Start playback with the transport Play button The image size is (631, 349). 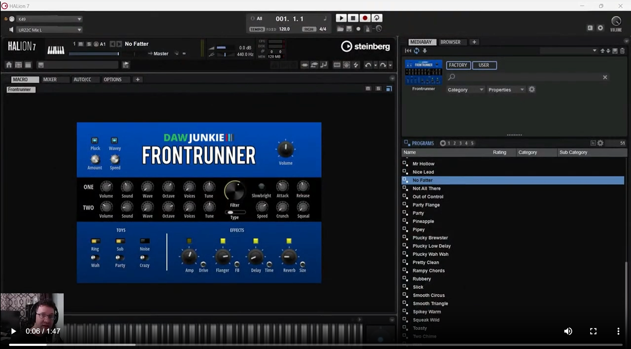341,18
